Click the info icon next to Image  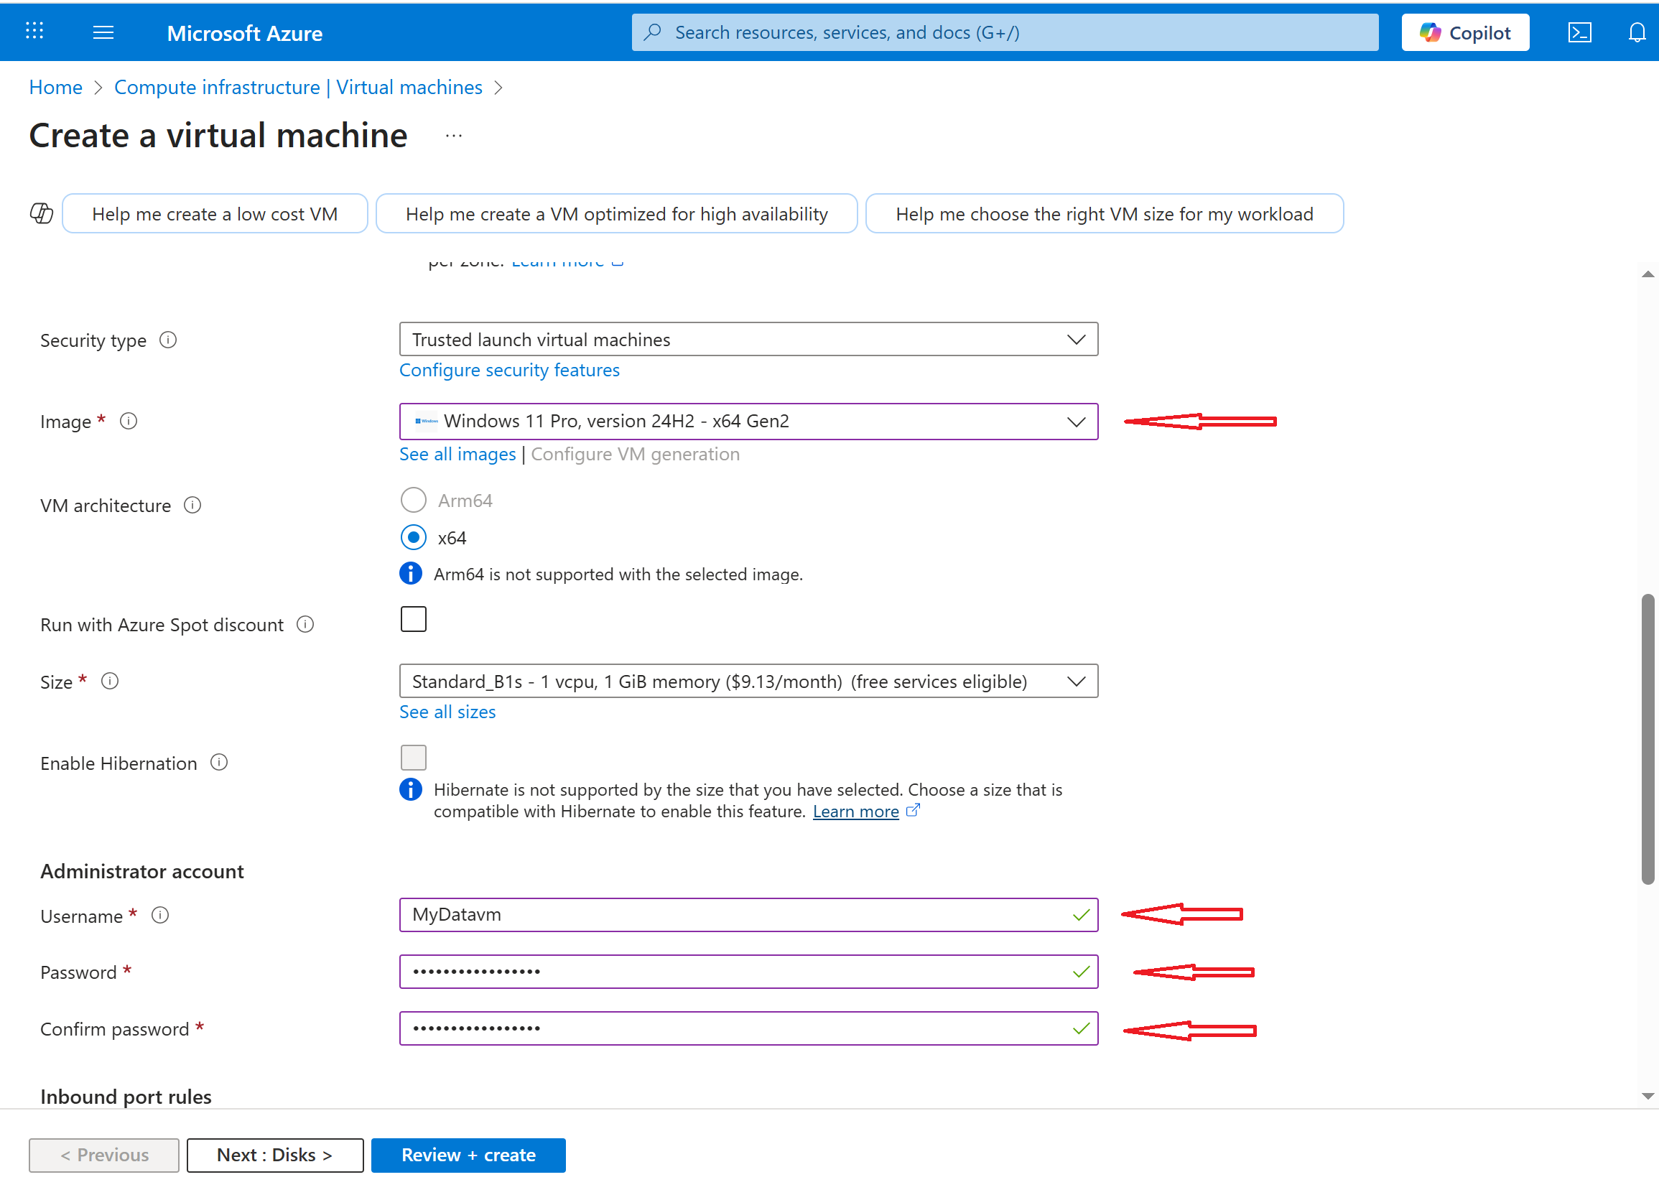click(129, 422)
